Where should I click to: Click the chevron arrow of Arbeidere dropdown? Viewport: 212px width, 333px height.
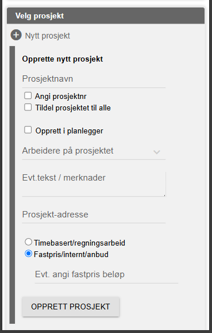tap(157, 152)
